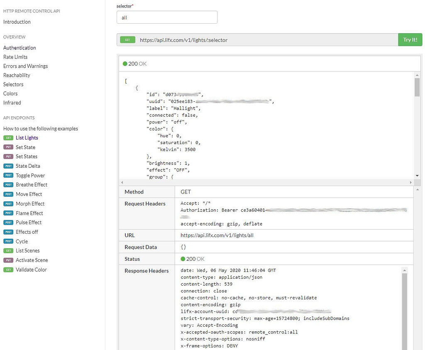Click right arrow of horizontal response scrollbar
Viewport: 425px width, 350px height.
[410, 182]
